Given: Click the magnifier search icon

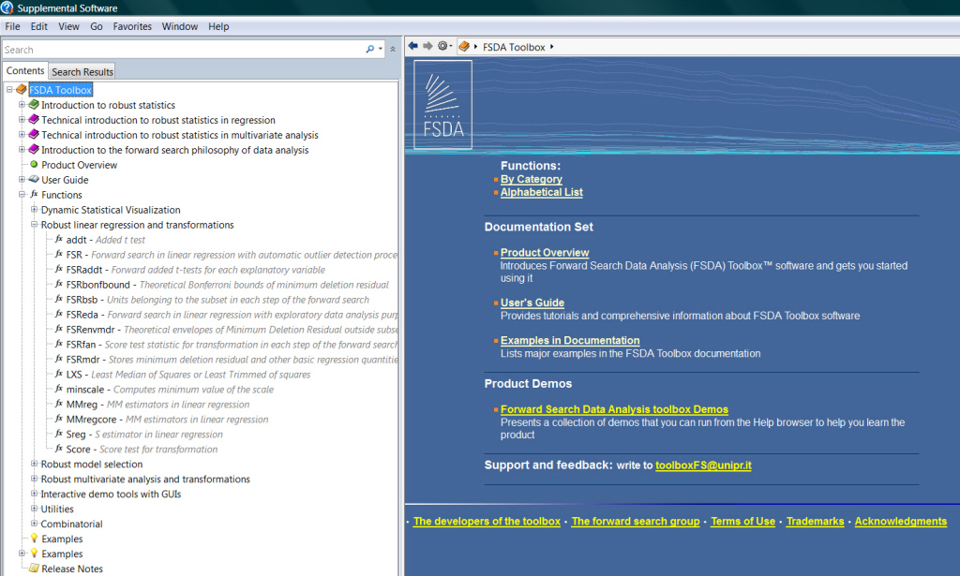Looking at the screenshot, I should pyautogui.click(x=369, y=49).
